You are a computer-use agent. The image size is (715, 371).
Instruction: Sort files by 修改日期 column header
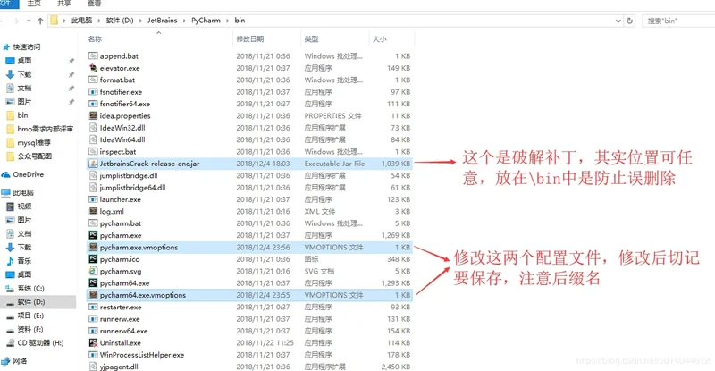[x=250, y=39]
